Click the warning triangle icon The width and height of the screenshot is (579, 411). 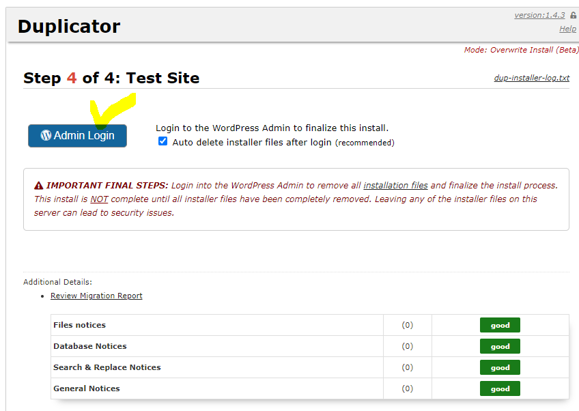click(x=39, y=186)
